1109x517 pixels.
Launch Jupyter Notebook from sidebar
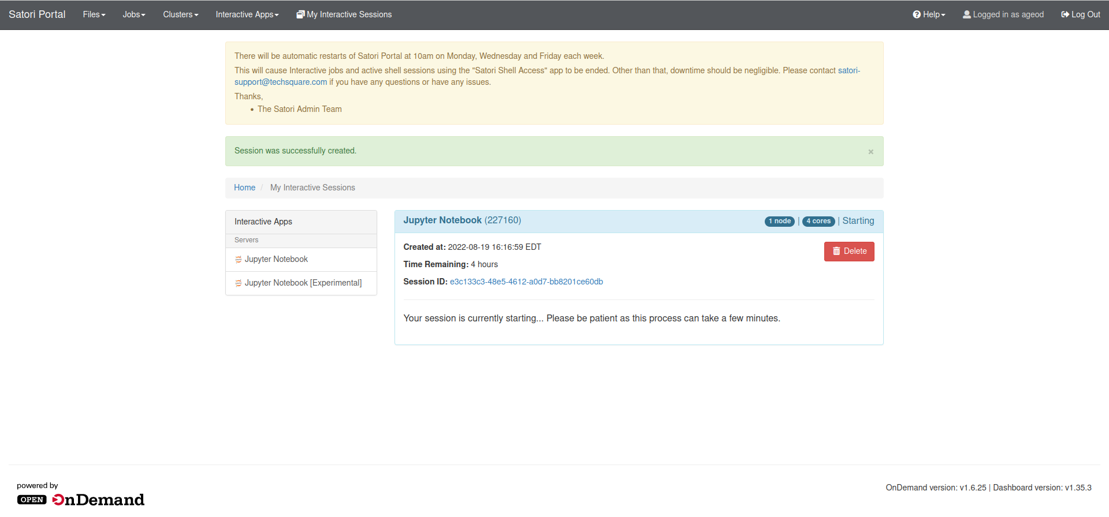click(x=301, y=260)
